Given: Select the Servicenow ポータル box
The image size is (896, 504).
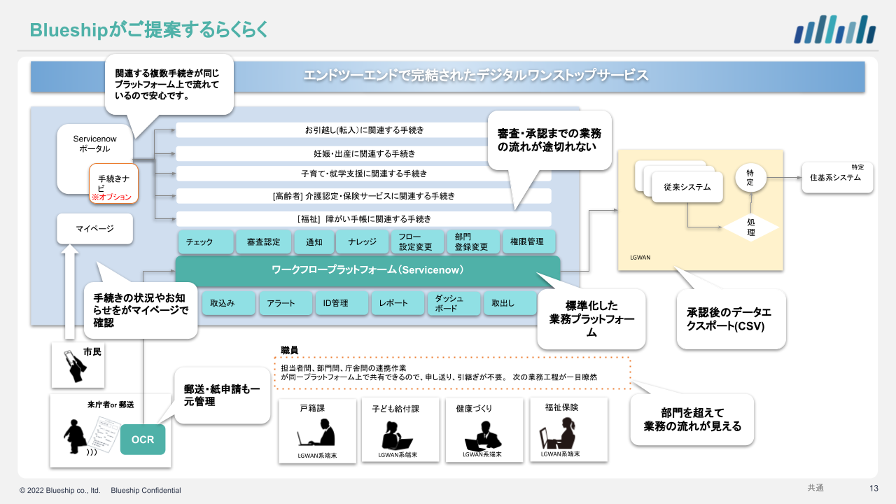Looking at the screenshot, I should pos(94,158).
